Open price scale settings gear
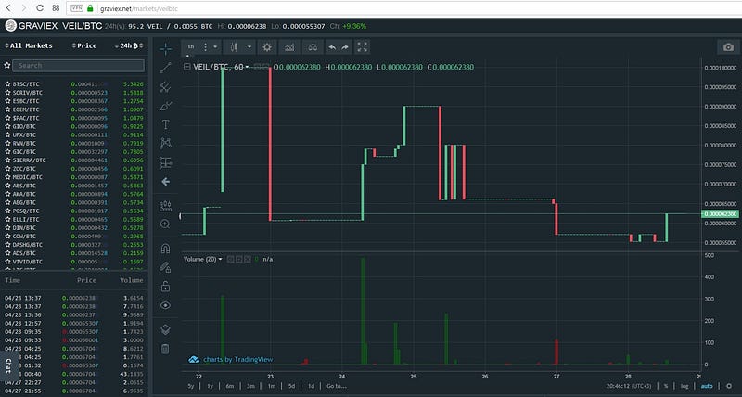The image size is (742, 397). point(729,386)
